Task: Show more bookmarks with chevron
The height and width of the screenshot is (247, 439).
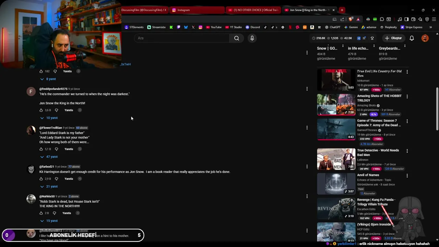Action: click(430, 27)
